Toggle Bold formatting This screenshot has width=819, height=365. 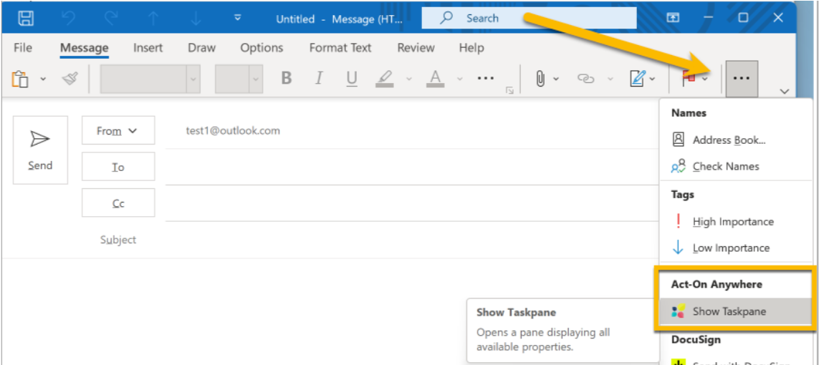[x=286, y=78]
